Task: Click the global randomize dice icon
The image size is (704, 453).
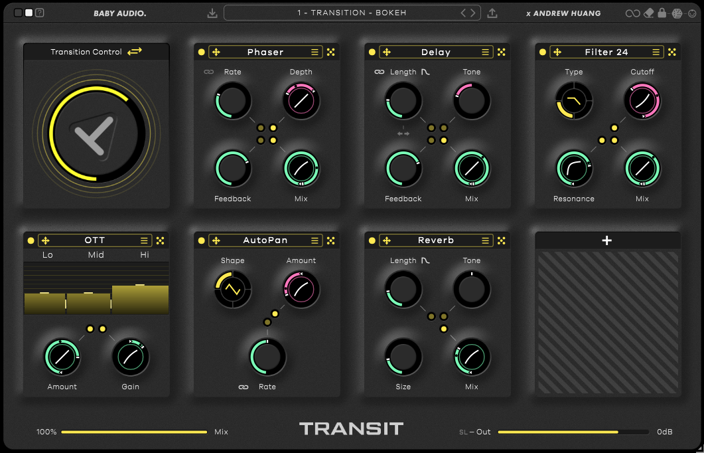Action: point(677,13)
